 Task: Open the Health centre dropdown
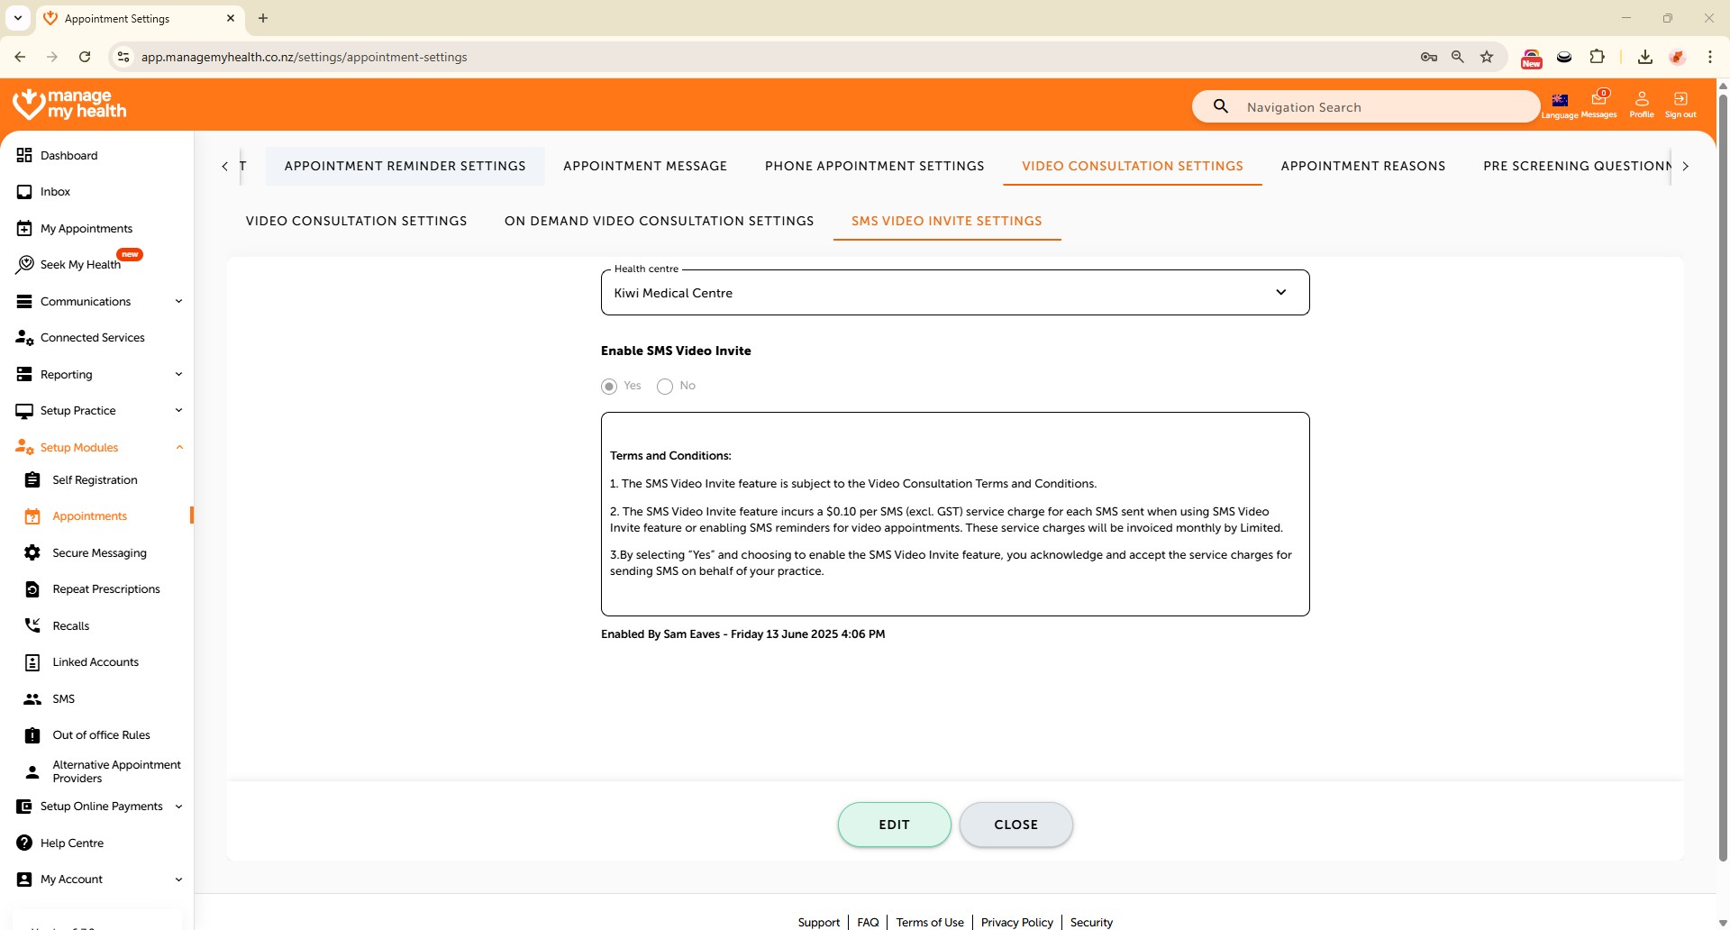pos(954,293)
